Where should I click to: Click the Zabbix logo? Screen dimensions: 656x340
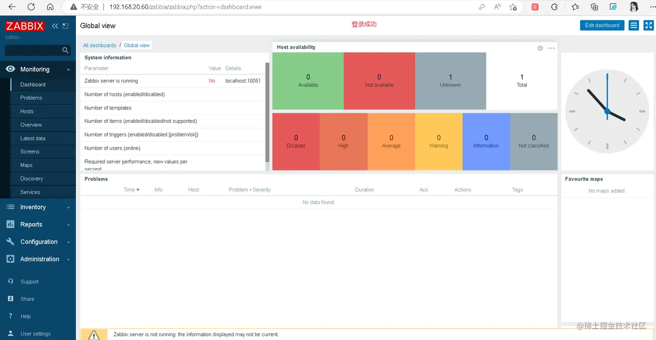click(x=25, y=26)
